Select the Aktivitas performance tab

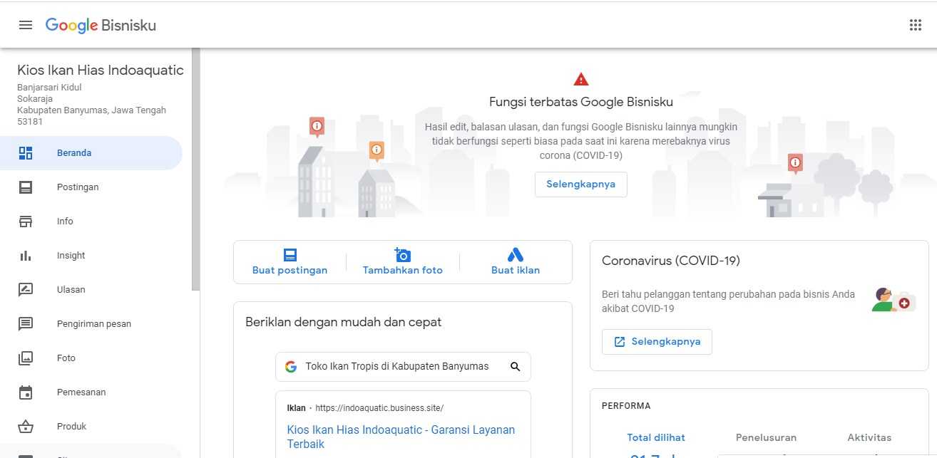(x=869, y=437)
